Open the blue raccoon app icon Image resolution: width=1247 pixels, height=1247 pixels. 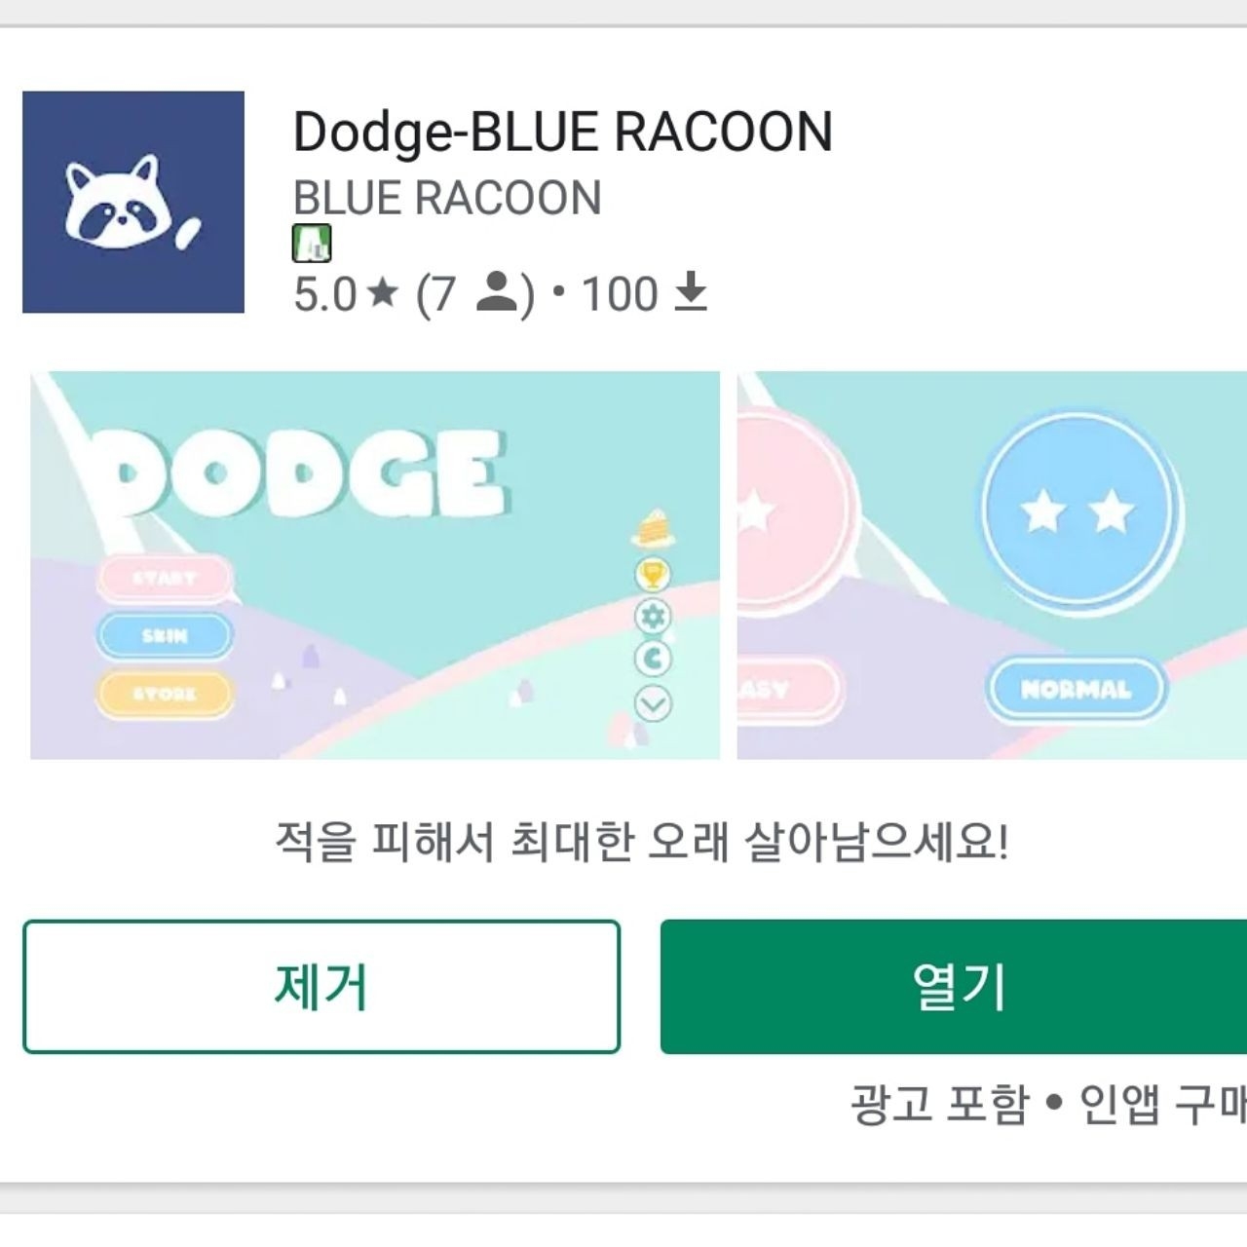pos(133,202)
